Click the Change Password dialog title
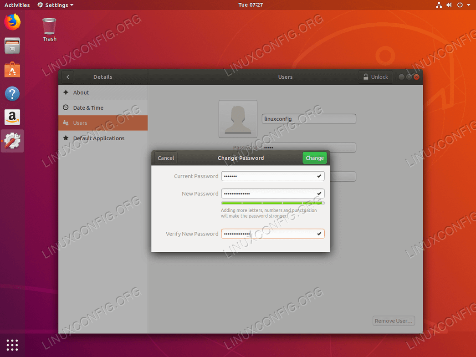This screenshot has width=476, height=357. pos(241,158)
